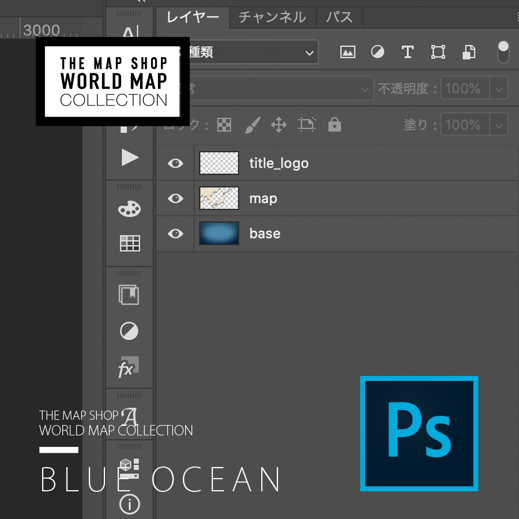519x519 pixels.
Task: Switch to the チャンネル tab
Action: (272, 17)
